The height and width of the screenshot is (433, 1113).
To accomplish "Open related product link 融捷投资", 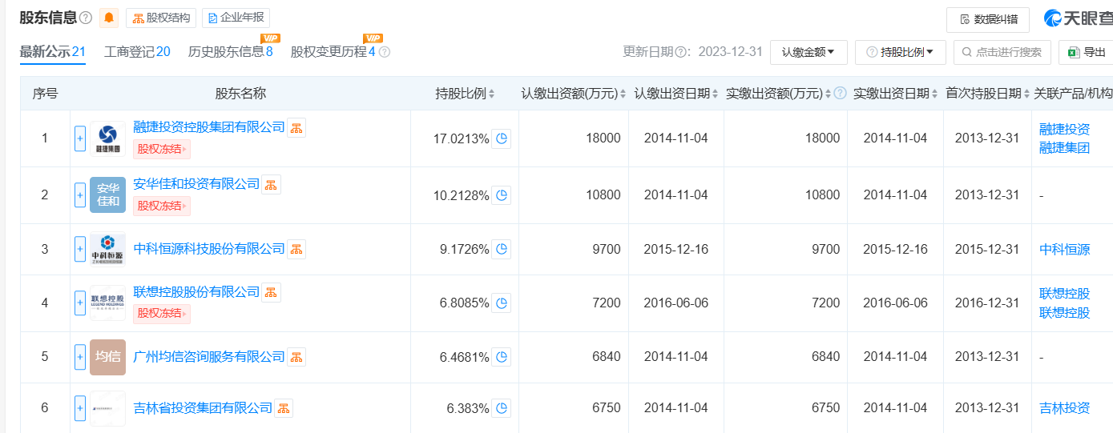I will click(x=1064, y=129).
